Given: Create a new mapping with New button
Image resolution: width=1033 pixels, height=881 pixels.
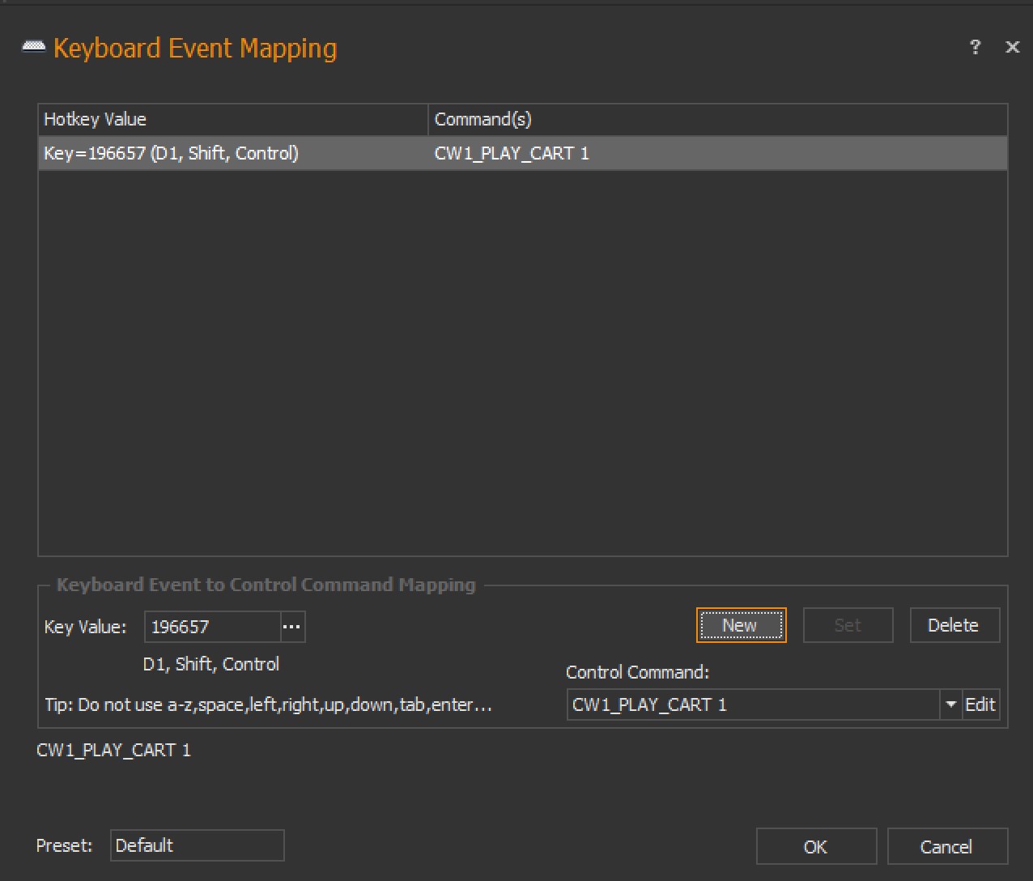Looking at the screenshot, I should point(741,625).
